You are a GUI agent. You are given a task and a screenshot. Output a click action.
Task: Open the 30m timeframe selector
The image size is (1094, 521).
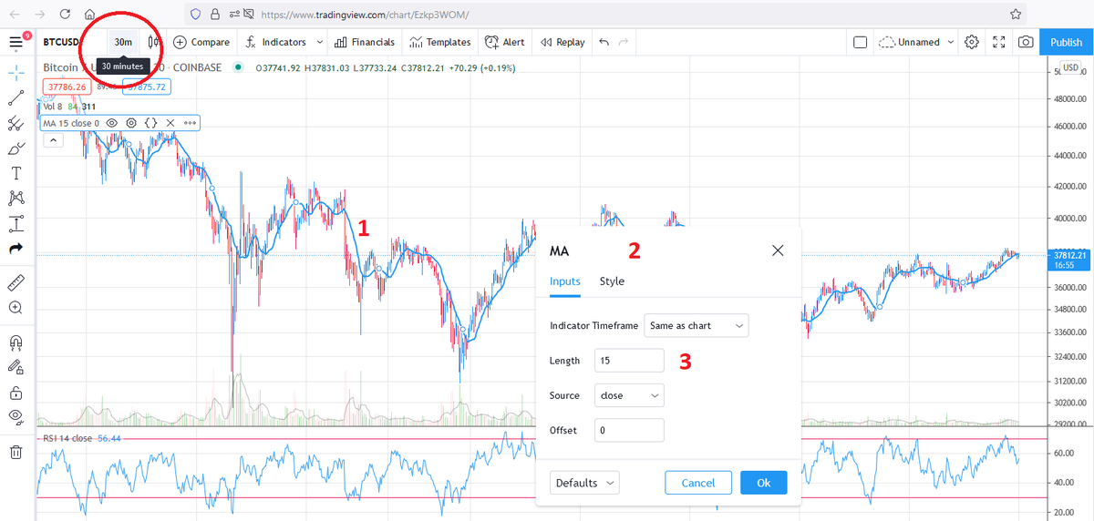click(123, 42)
